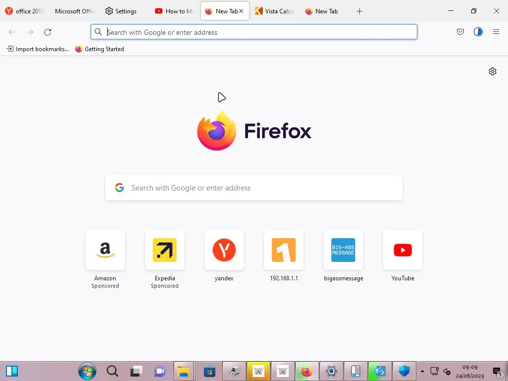This screenshot has width=508, height=381.
Task: Open Microsoft Store from taskbar
Action: pyautogui.click(x=210, y=371)
